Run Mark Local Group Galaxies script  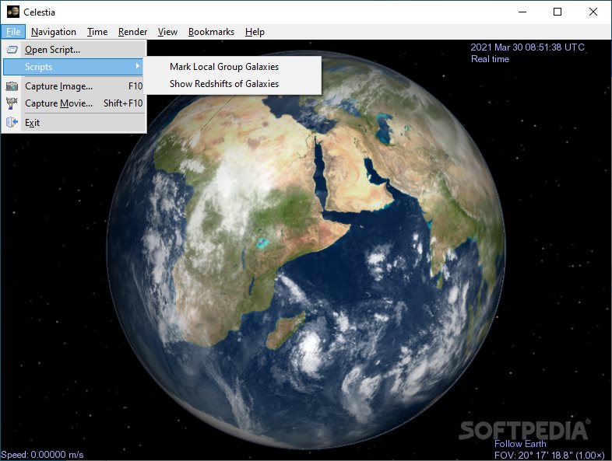[x=232, y=67]
